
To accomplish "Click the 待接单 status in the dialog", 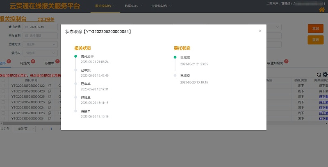I will [x=86, y=111].
